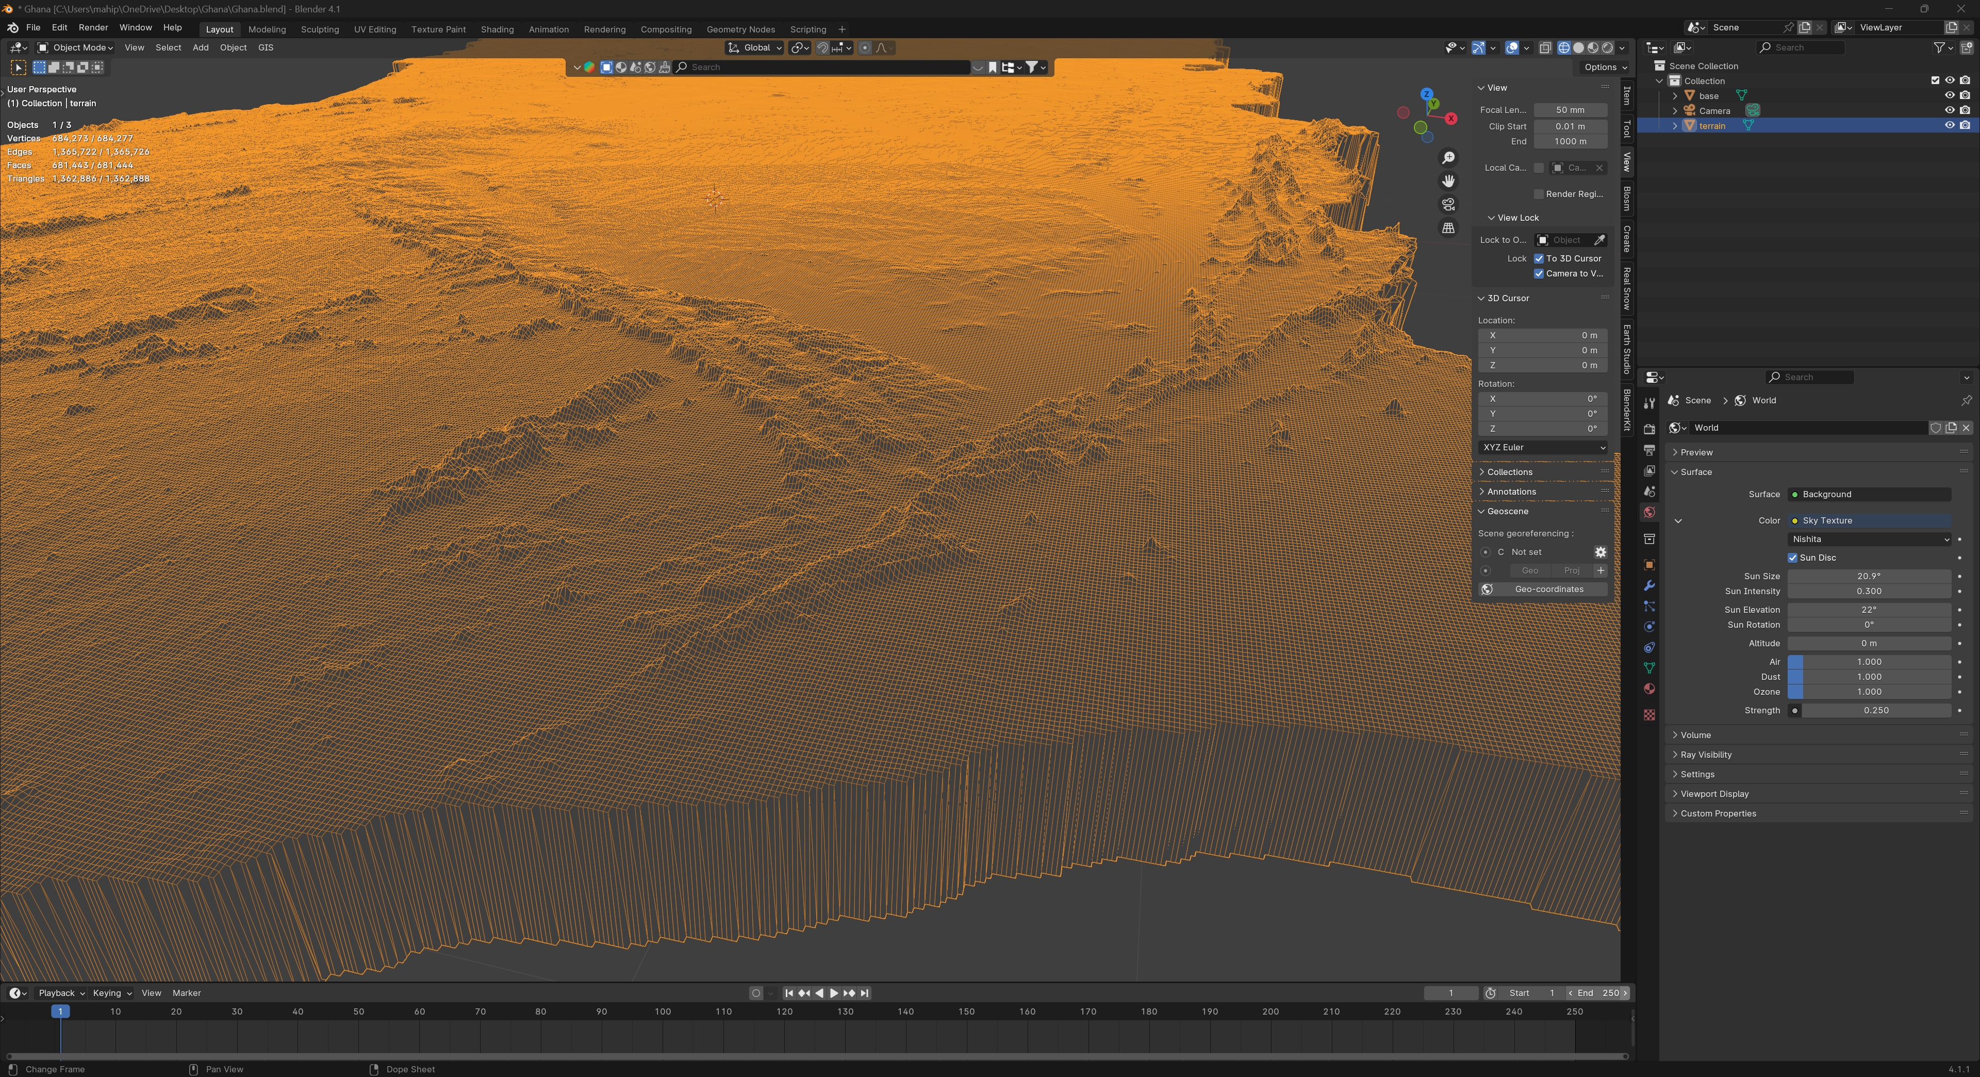1980x1077 pixels.
Task: Open the Object Mode dropdown
Action: click(x=75, y=47)
